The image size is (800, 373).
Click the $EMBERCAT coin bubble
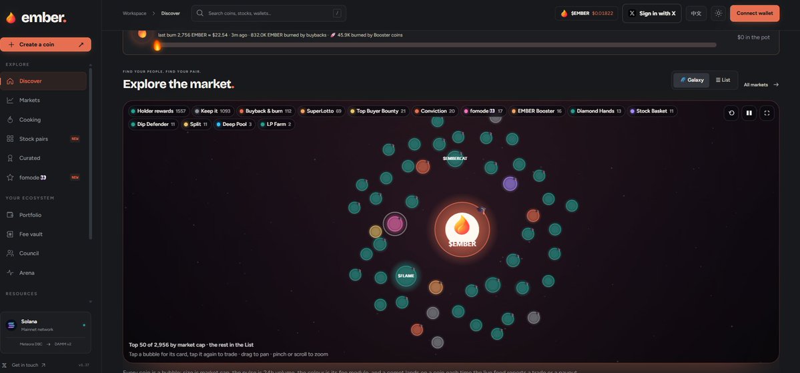[x=454, y=159]
